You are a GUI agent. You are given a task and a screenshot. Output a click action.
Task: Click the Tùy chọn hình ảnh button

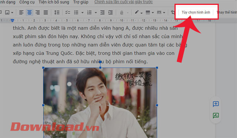[x=196, y=12]
